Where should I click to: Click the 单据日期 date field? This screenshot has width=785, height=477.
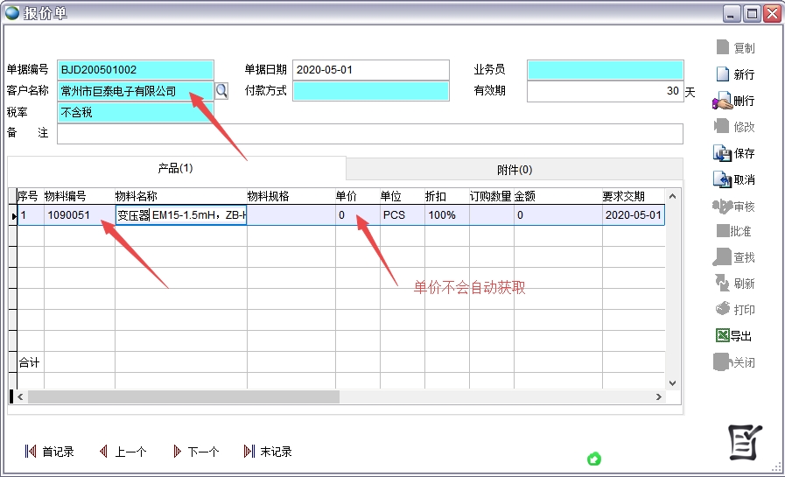pos(370,70)
